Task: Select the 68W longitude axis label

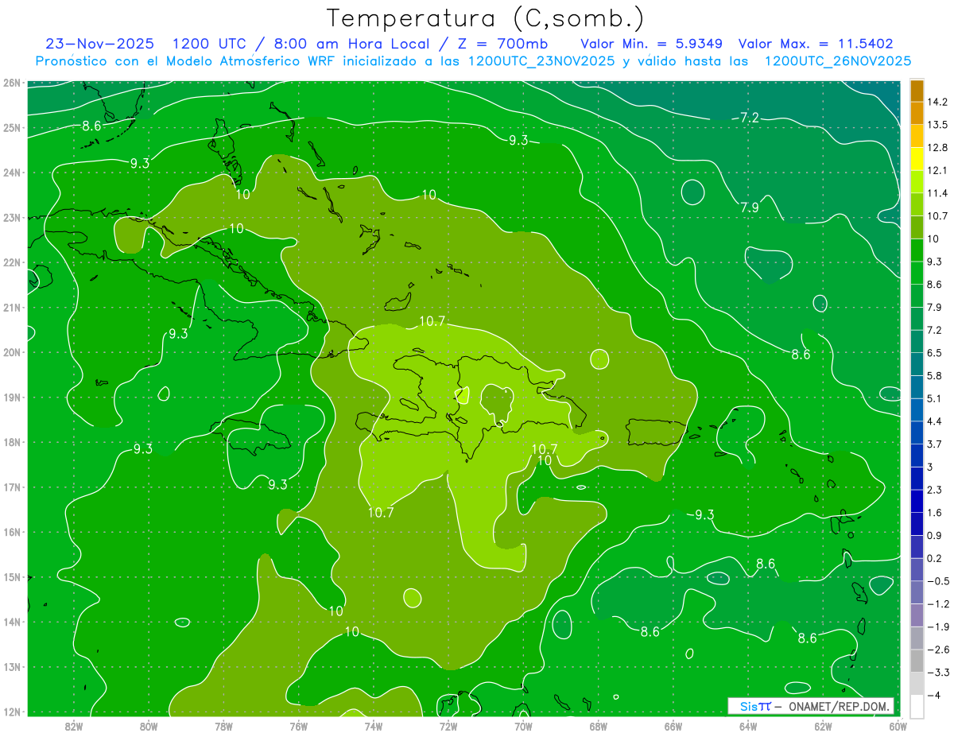Action: coord(598,726)
